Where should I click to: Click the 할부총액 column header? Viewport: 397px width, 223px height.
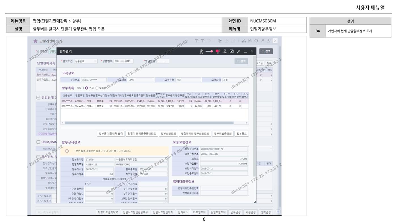170,96
